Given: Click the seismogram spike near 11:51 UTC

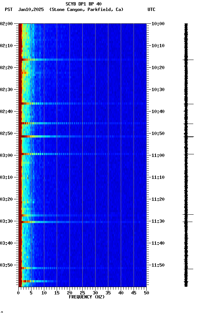Looking at the screenshot, I should pyautogui.click(x=188, y=269).
